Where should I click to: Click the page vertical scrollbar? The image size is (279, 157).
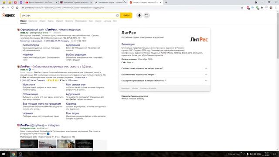coord(278,36)
